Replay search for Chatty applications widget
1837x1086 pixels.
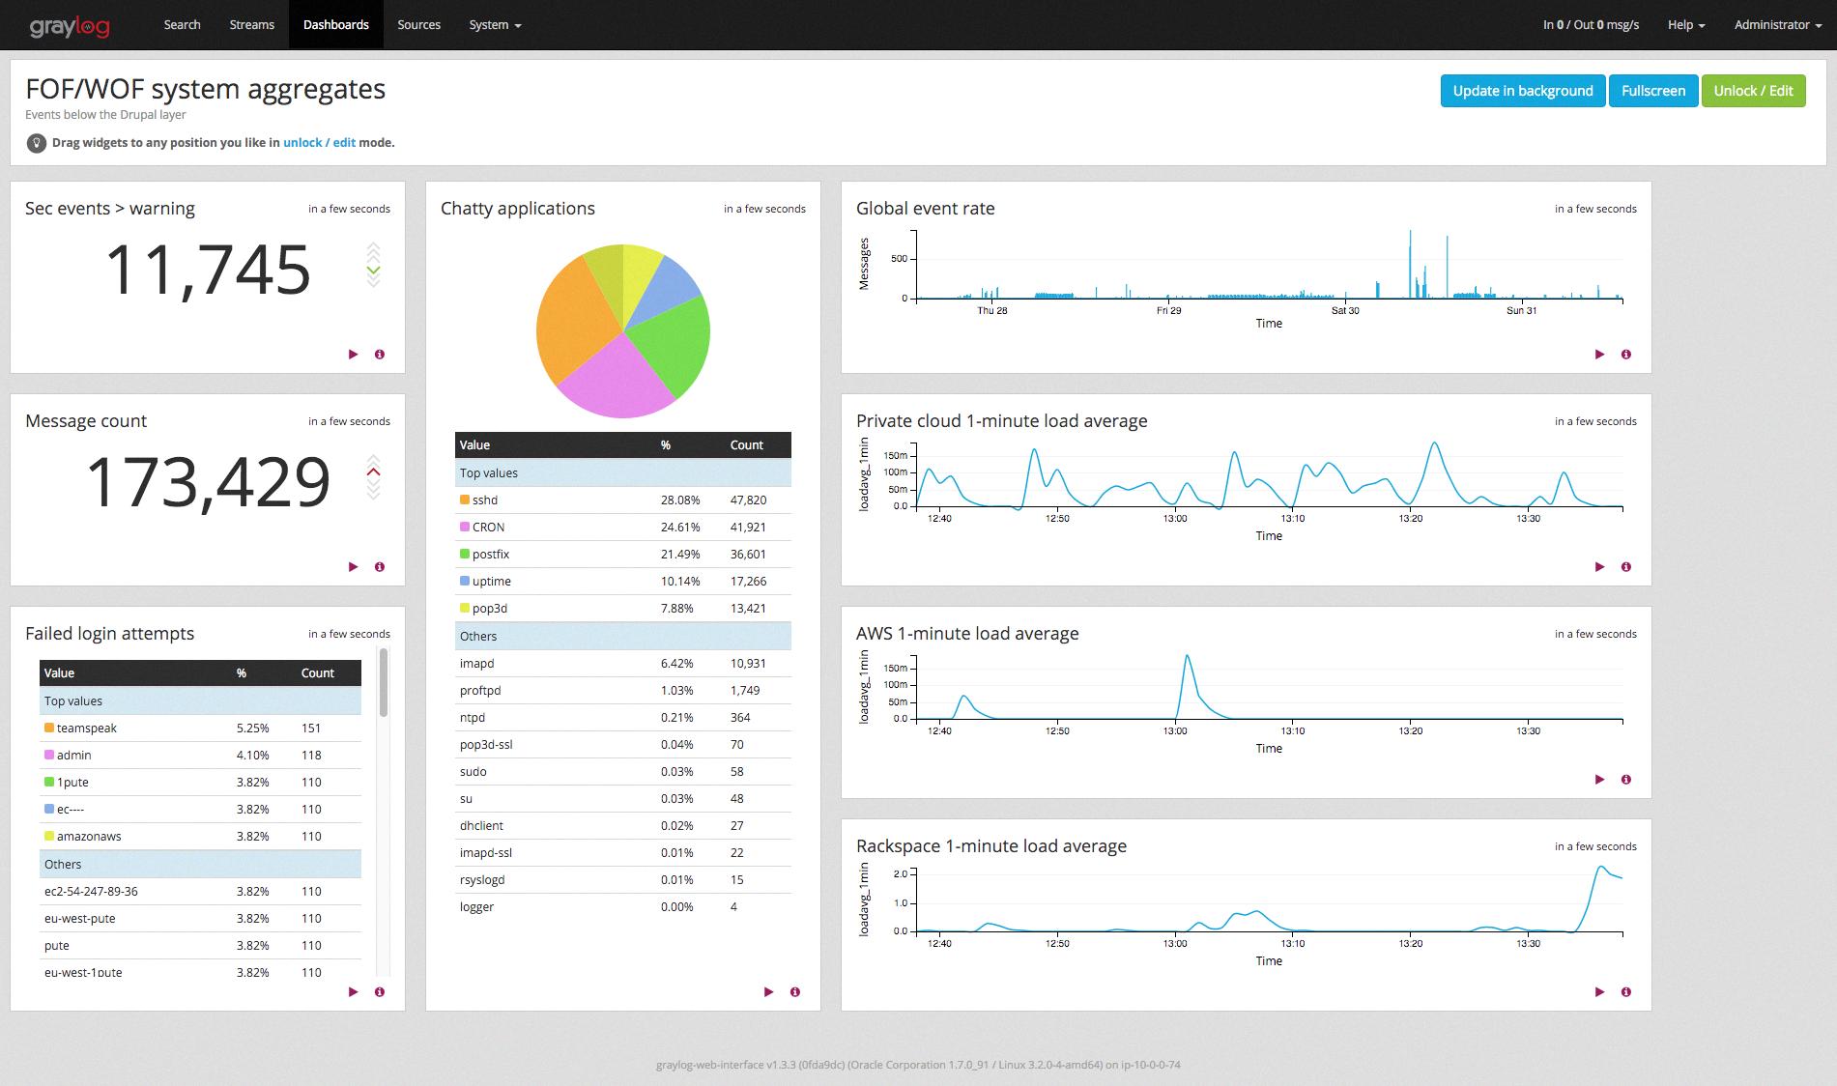tap(768, 992)
